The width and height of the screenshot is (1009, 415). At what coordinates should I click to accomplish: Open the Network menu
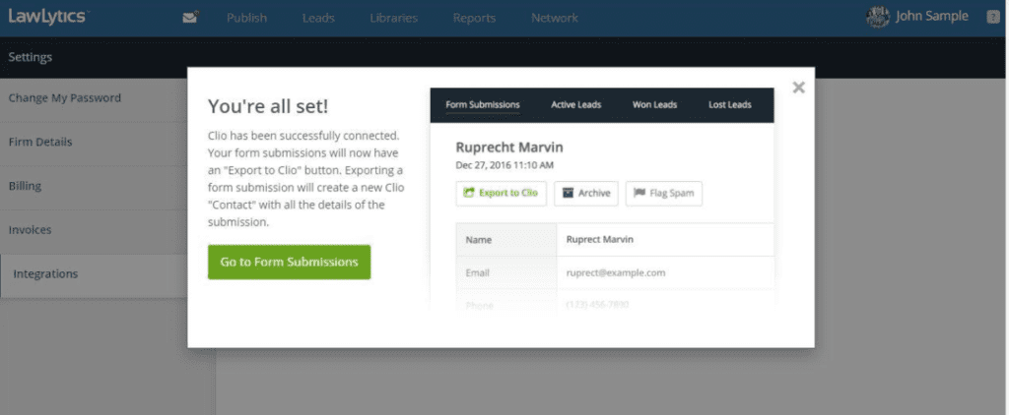click(x=555, y=18)
